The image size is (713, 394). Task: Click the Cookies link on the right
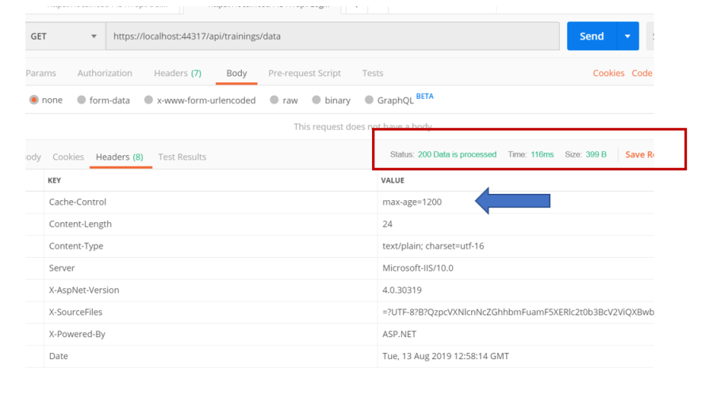pyautogui.click(x=608, y=74)
